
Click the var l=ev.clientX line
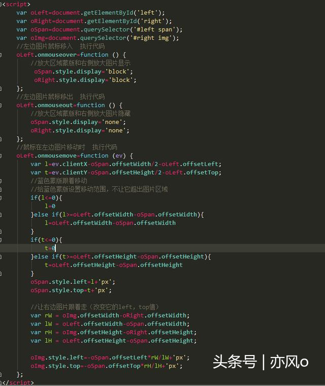[x=126, y=164]
